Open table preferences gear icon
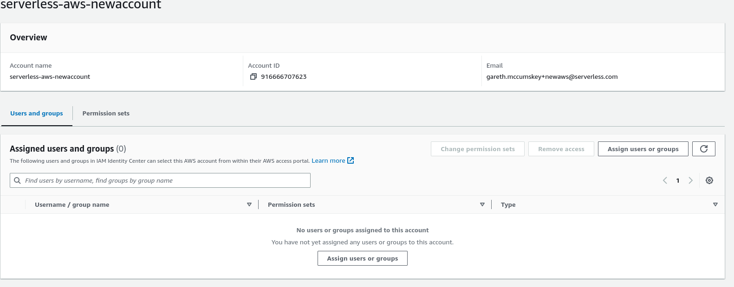Viewport: 734px width, 287px height. pos(709,180)
